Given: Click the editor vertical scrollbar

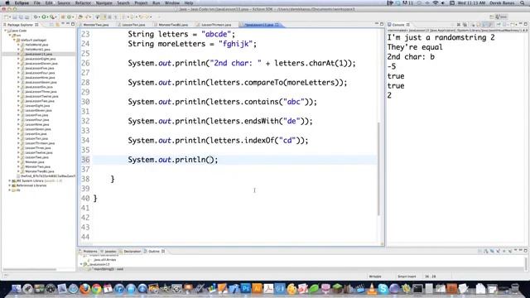Looking at the screenshot, I should pos(379,169).
